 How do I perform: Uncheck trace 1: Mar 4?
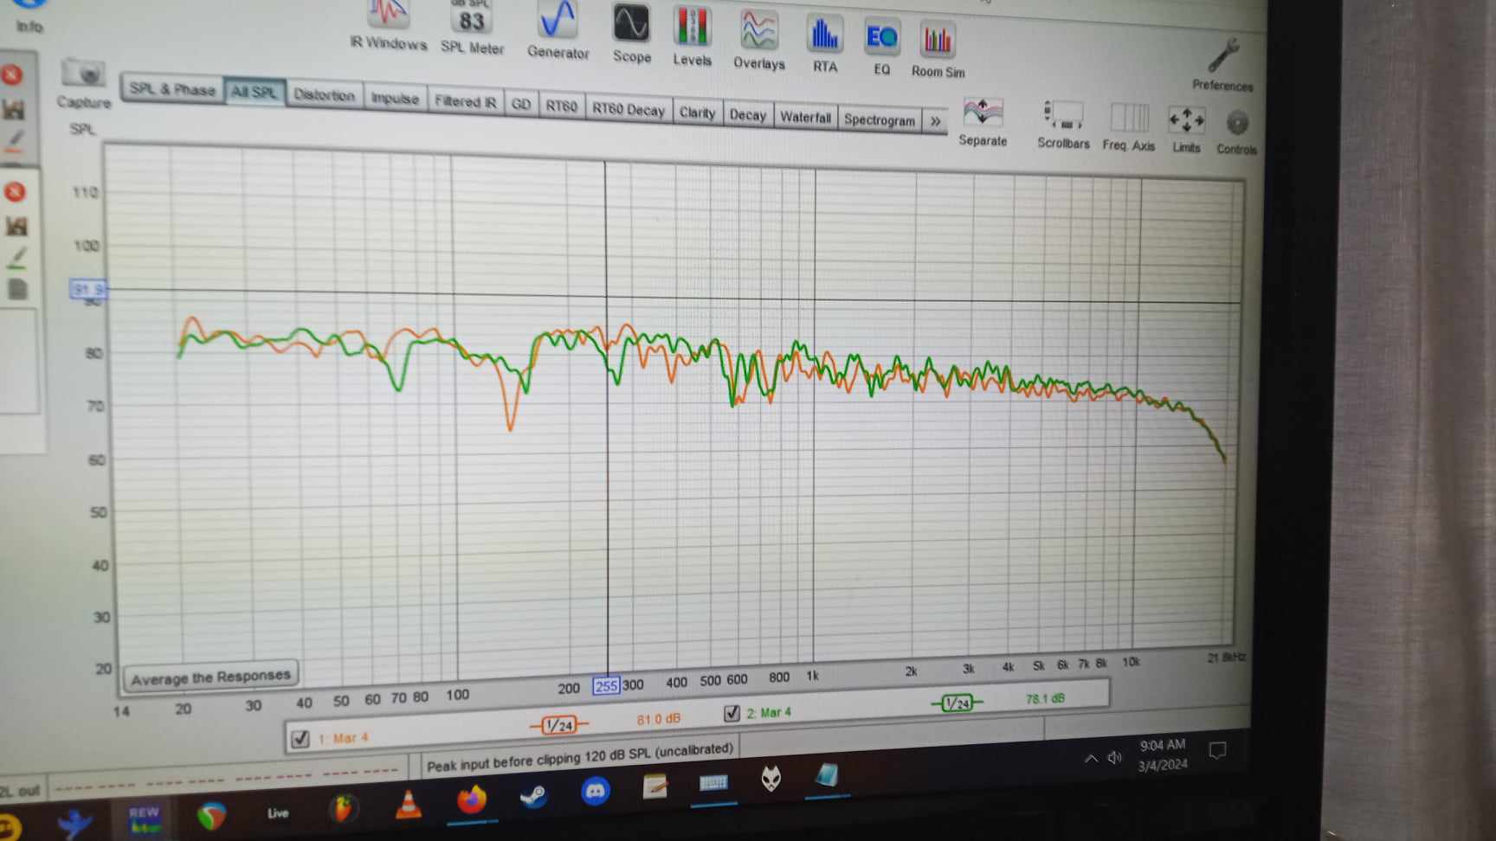(300, 738)
